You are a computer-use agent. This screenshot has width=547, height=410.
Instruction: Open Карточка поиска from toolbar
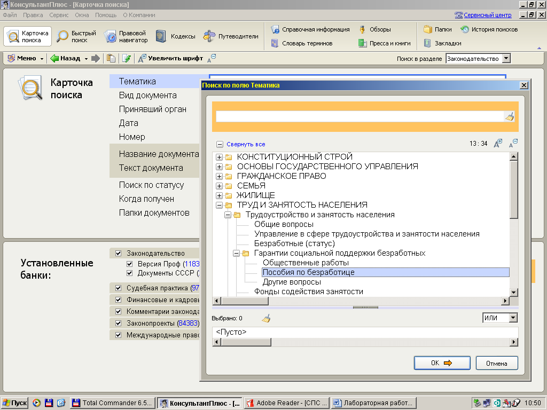pyautogui.click(x=28, y=36)
